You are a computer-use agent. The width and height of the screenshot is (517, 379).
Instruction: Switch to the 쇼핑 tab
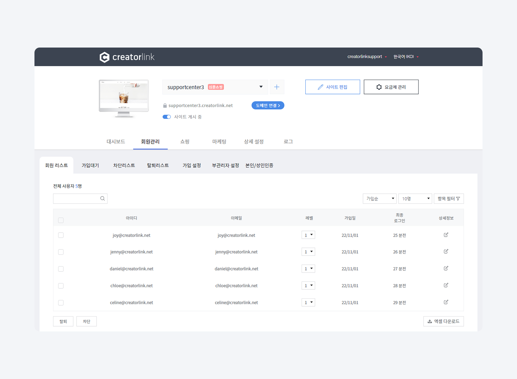(x=185, y=142)
